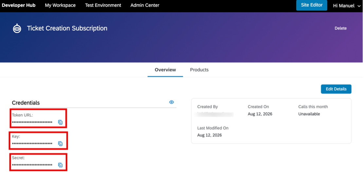Copy the Token URL value

coord(60,123)
